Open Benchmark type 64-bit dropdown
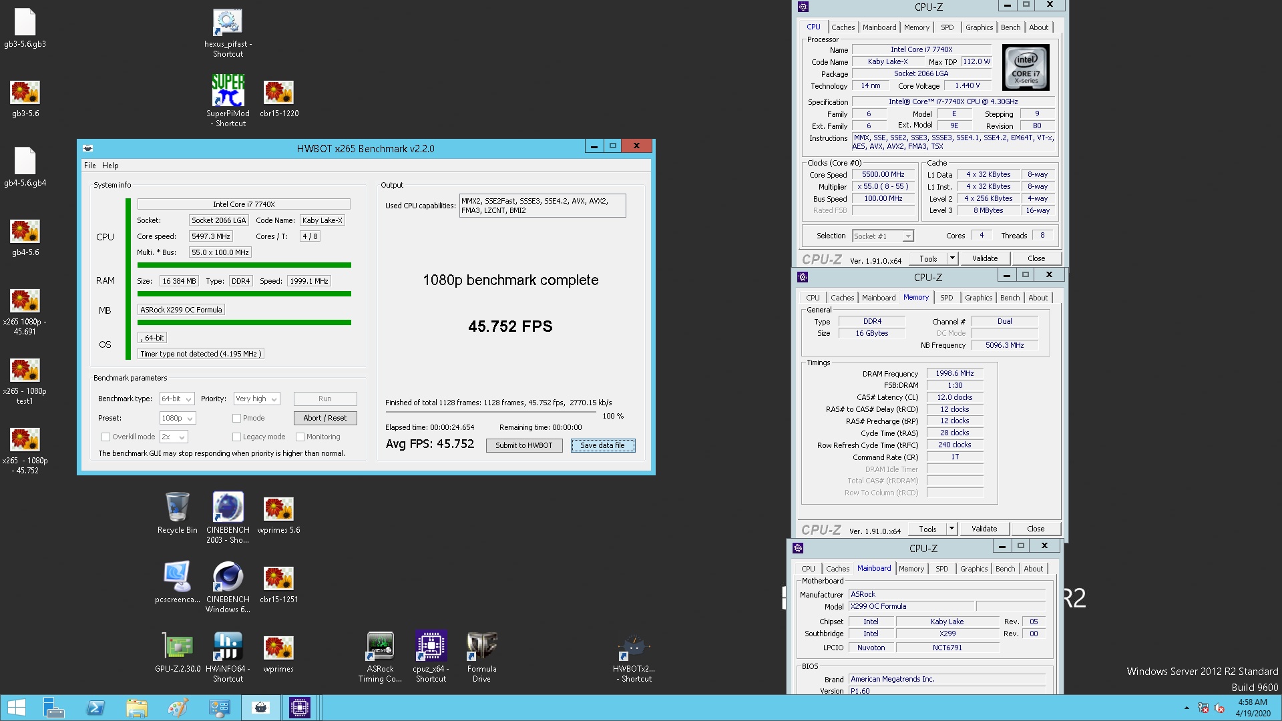 176,399
